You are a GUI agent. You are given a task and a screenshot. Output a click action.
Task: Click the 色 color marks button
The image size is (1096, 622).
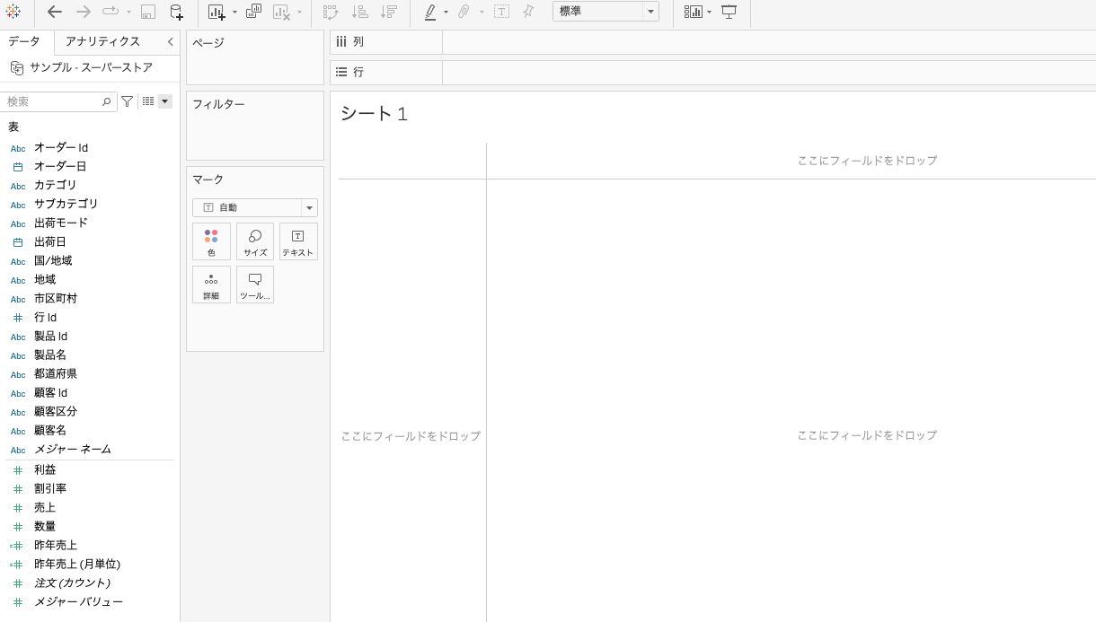click(x=211, y=241)
